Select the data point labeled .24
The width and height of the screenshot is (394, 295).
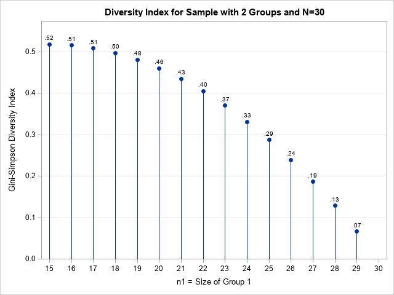tap(291, 160)
